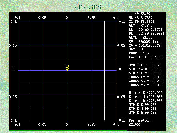Click the 221000 position method code
Image resolution: width=177 pixels, height=133 pixels.
pos(135,124)
